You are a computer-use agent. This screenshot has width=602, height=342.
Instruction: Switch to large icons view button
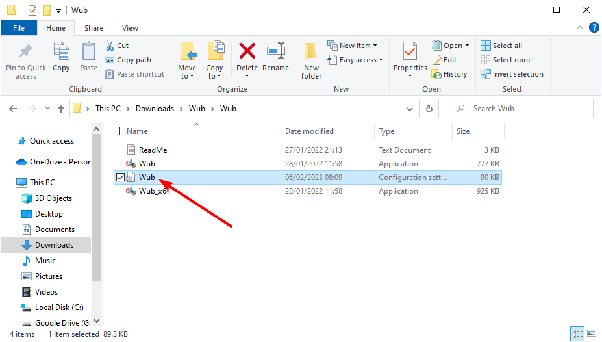592,334
